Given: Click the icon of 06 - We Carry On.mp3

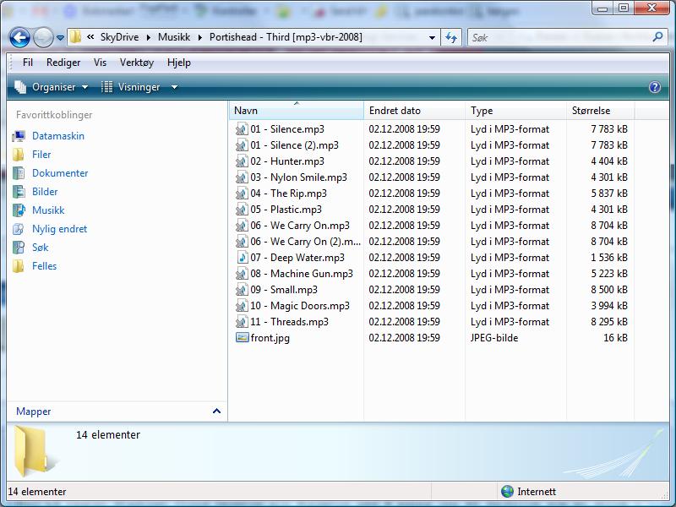Looking at the screenshot, I should (x=242, y=226).
